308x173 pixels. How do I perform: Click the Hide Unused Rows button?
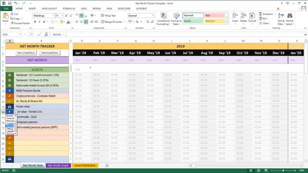click(50, 53)
